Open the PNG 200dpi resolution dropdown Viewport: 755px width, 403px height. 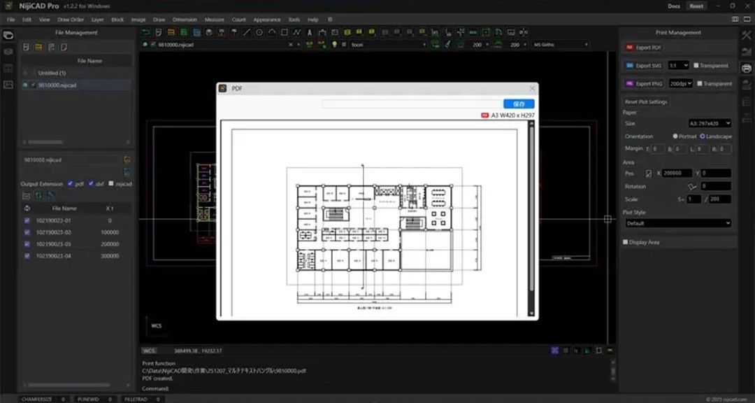click(x=681, y=83)
